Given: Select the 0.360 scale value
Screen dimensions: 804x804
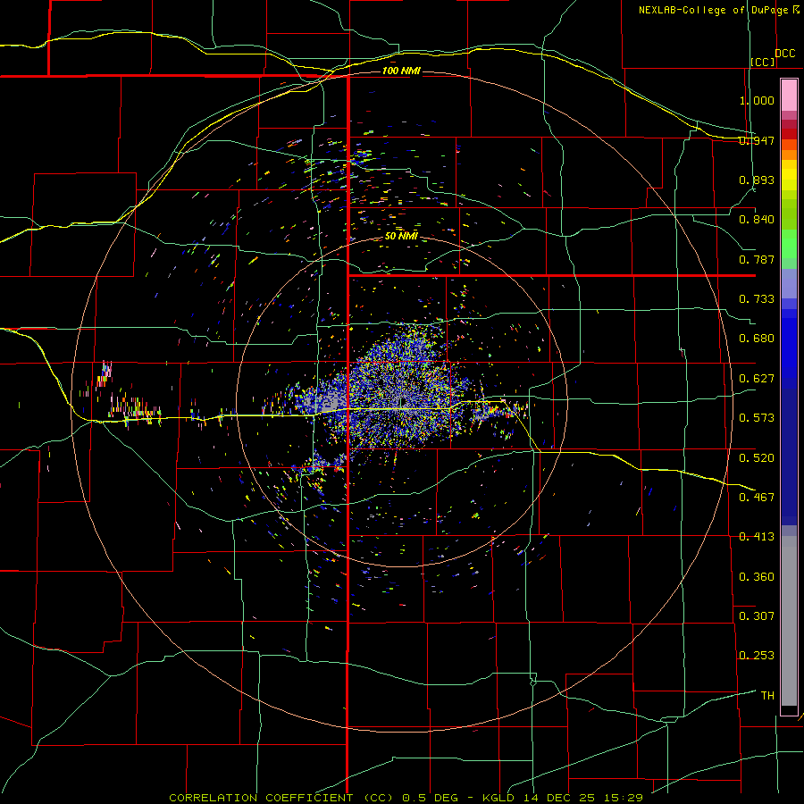Looking at the screenshot, I should 757,577.
